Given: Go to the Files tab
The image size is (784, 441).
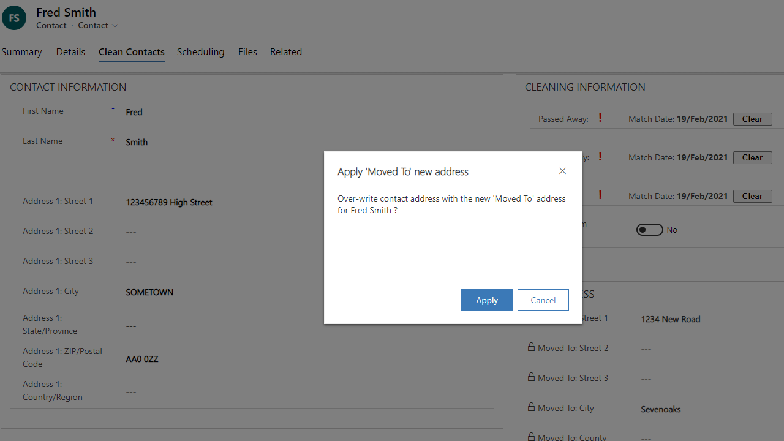Looking at the screenshot, I should coord(247,52).
